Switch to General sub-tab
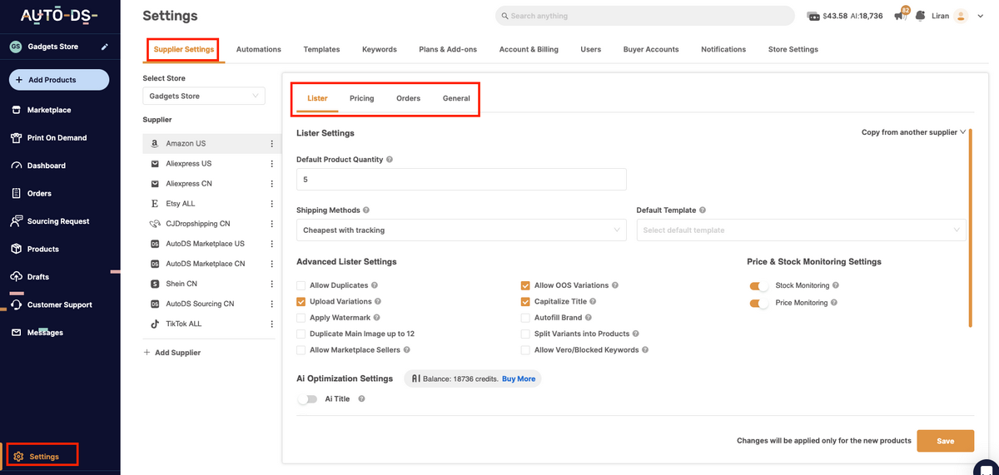The height and width of the screenshot is (475, 999). pyautogui.click(x=456, y=98)
